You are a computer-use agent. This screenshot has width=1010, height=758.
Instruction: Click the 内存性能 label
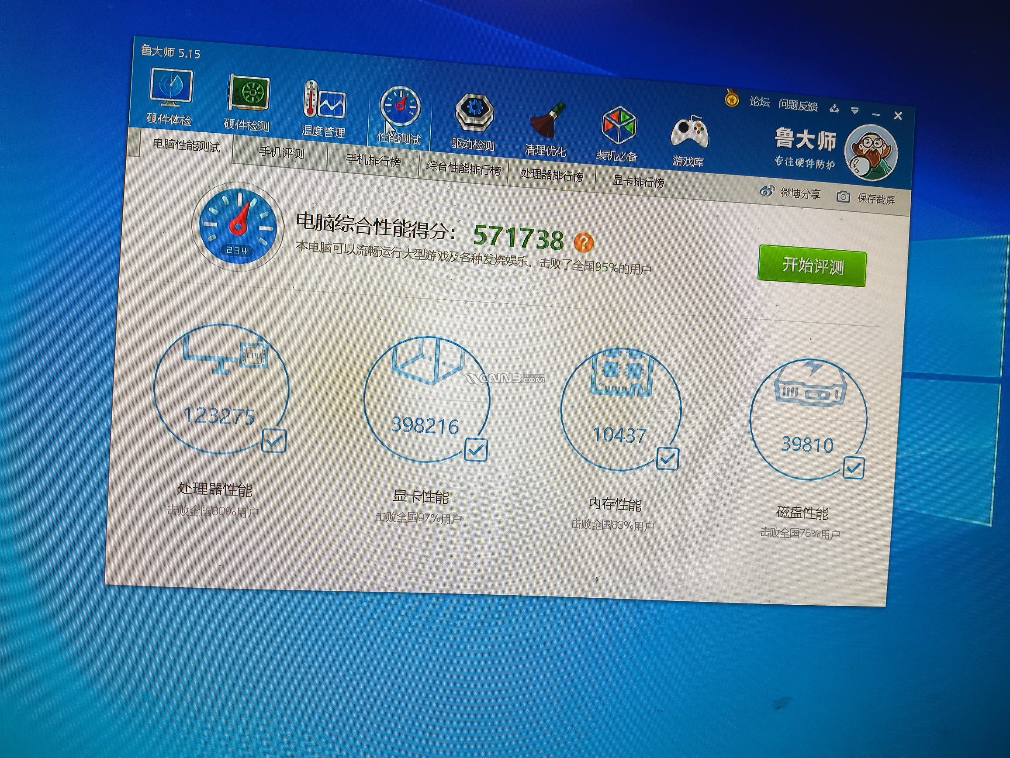[615, 504]
